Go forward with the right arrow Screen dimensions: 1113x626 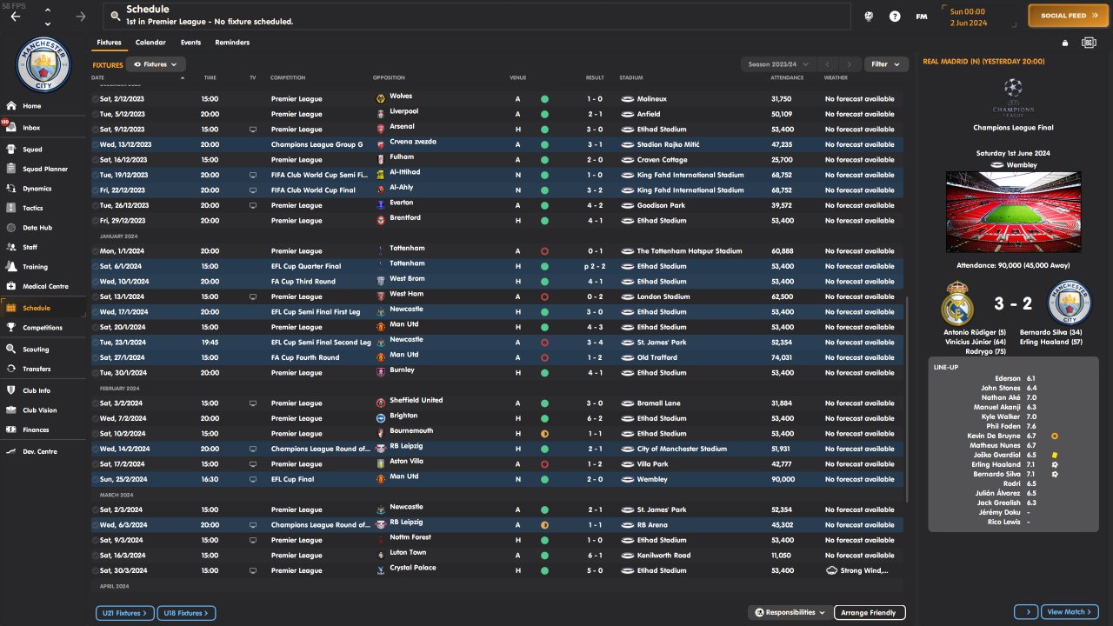point(81,17)
